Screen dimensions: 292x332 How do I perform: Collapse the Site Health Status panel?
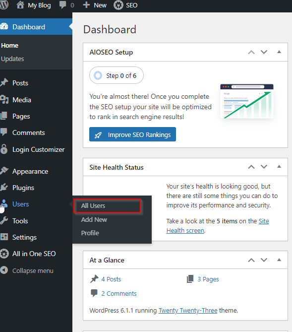tap(279, 167)
